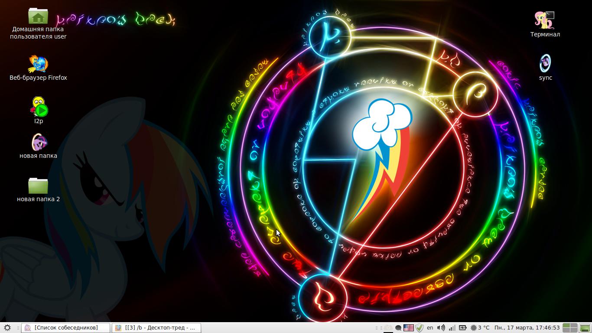Open the main menu gear icon
The width and height of the screenshot is (592, 333).
tap(7, 328)
